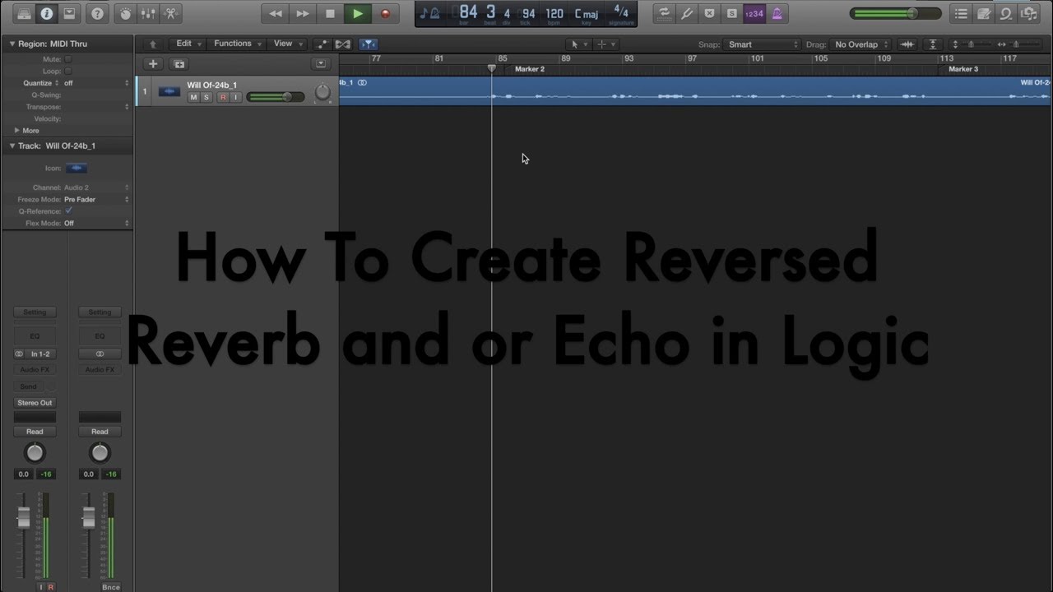Viewport: 1053px width, 592px height.
Task: Toggle the Flex show/hide button
Action: point(343,44)
